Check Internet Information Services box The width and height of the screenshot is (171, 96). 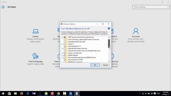tap(65, 49)
